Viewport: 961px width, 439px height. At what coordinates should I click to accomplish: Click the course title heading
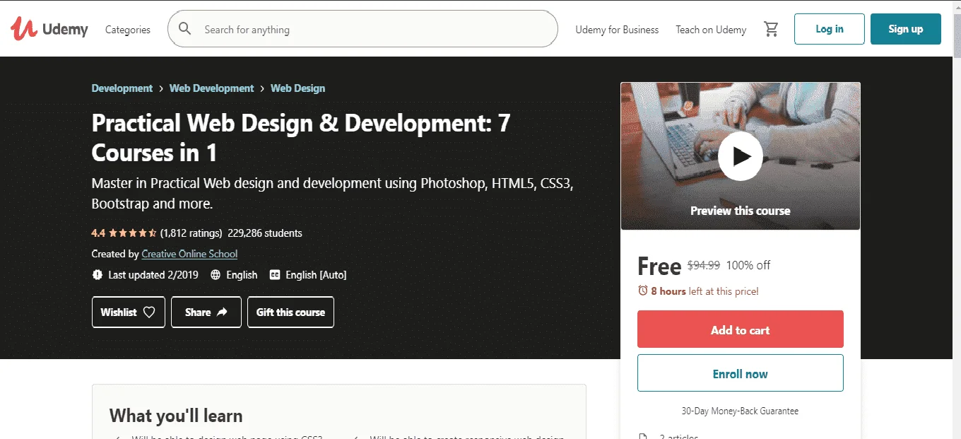(x=301, y=138)
